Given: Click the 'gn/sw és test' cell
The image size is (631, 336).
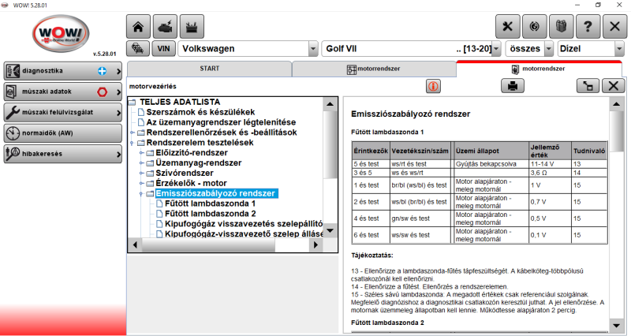Looking at the screenshot, I should (x=420, y=218).
